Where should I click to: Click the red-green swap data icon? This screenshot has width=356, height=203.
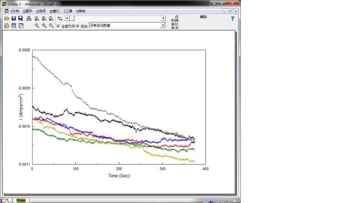(x=60, y=19)
